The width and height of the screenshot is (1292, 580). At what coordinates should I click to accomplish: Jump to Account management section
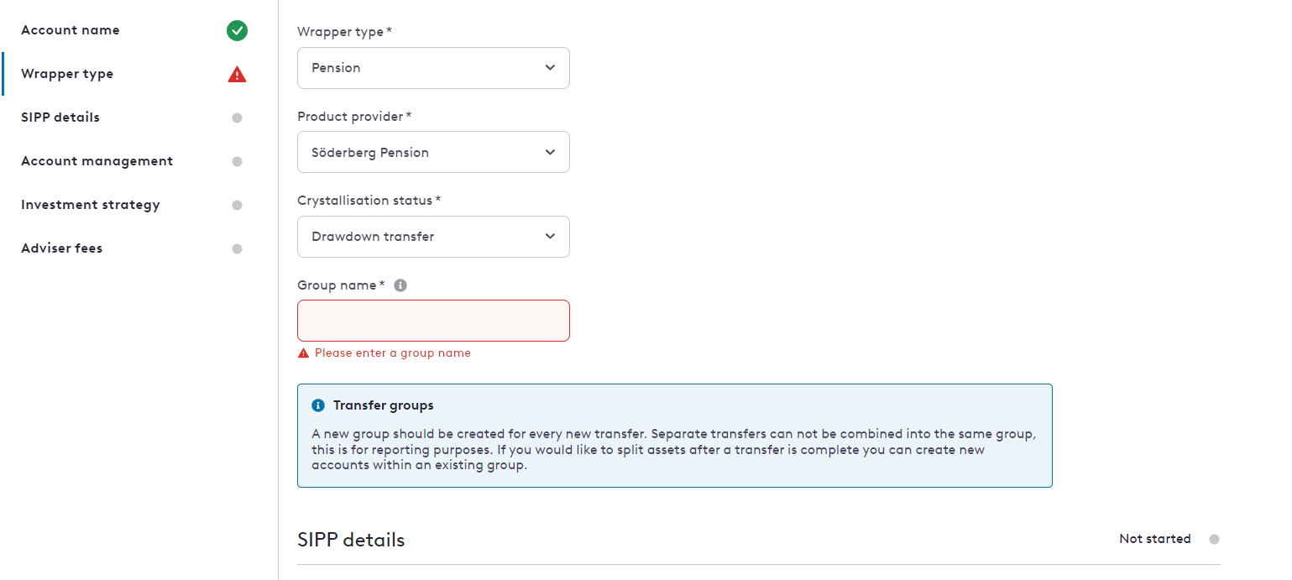(x=97, y=161)
